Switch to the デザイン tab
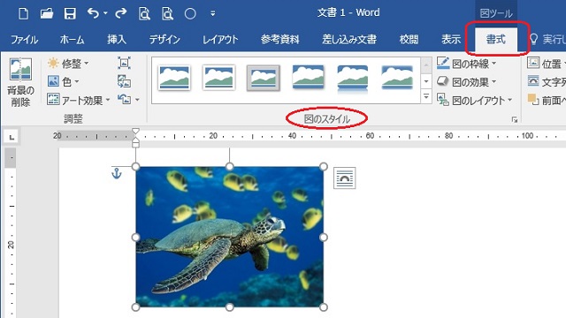This screenshot has height=318, width=566. (x=164, y=39)
